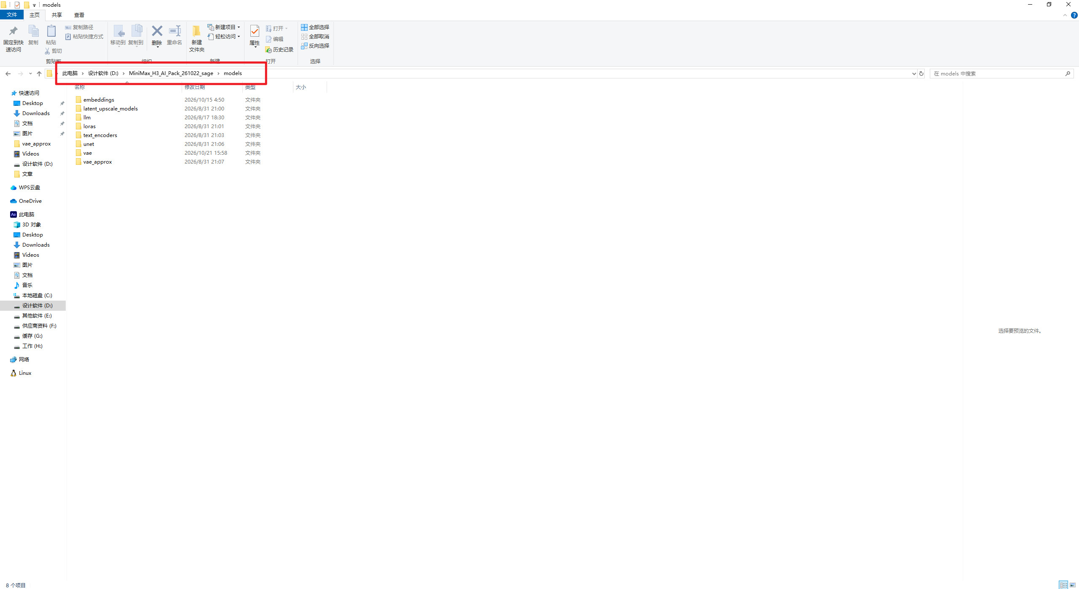1079x589 pixels.
Task: Open the File menu tab
Action: coord(12,15)
